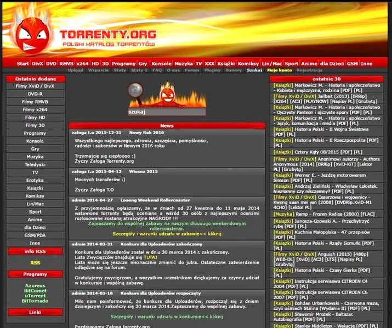Click the flaming devil mascot above the search box
Image resolution: width=392 pixels, height=328 pixels.
click(168, 94)
